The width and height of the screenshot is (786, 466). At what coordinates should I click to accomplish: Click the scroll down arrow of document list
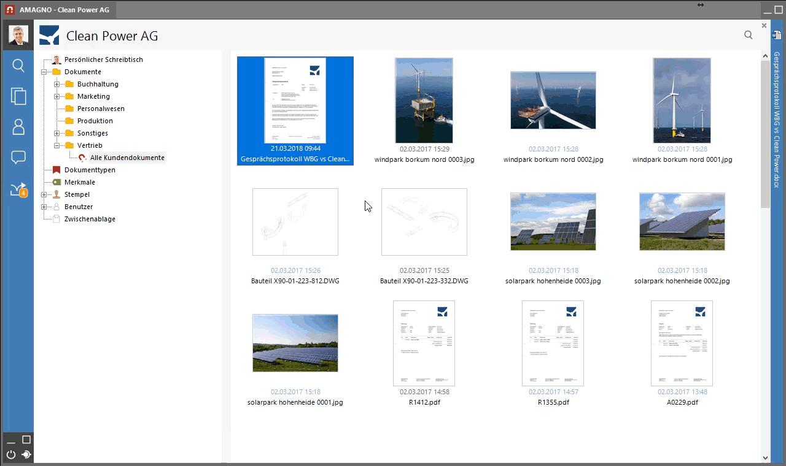(765, 457)
